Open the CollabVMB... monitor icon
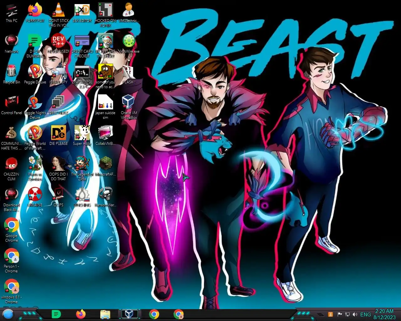Screen dimensions: 401x321 [106, 135]
